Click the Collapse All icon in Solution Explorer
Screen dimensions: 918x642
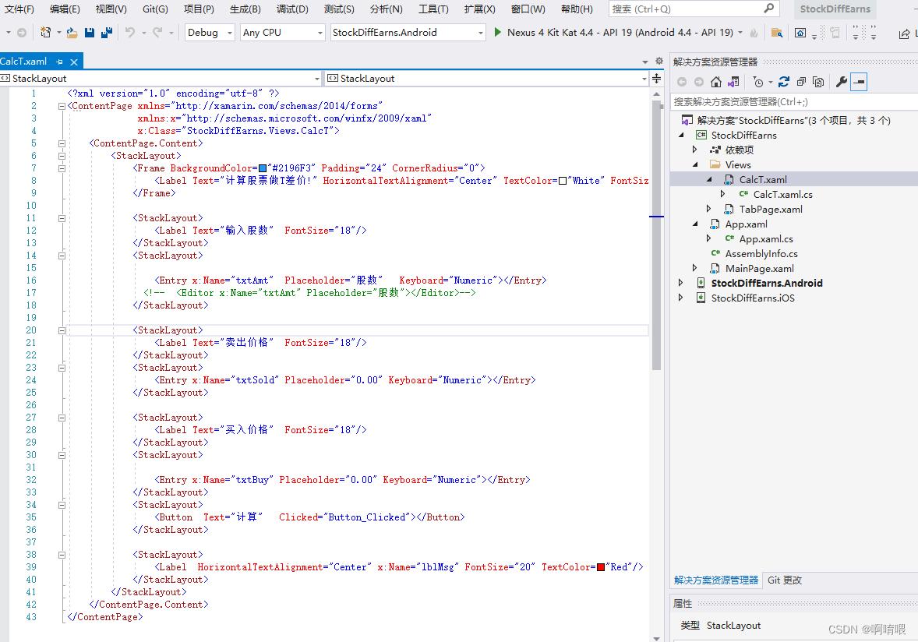click(801, 82)
